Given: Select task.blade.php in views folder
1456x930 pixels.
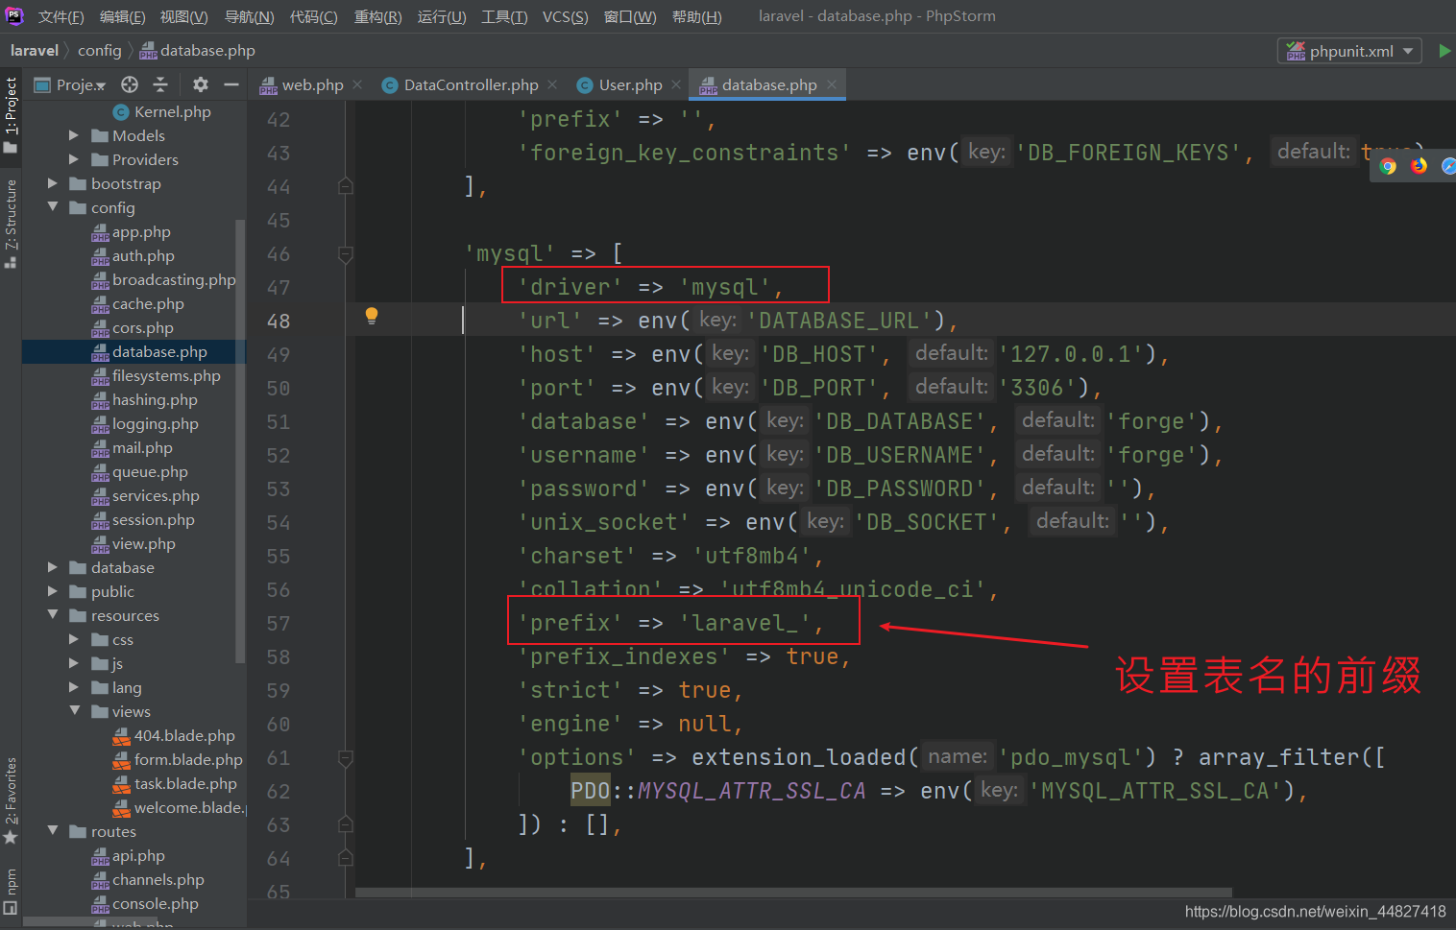Looking at the screenshot, I should click(175, 783).
